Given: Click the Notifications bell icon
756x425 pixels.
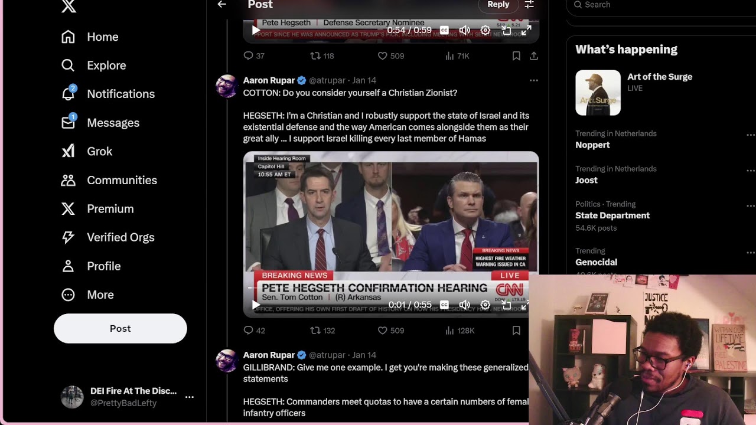Looking at the screenshot, I should pyautogui.click(x=69, y=94).
